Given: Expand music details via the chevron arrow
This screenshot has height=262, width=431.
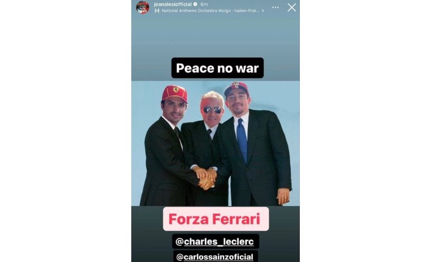Looking at the screenshot, I should click(263, 11).
